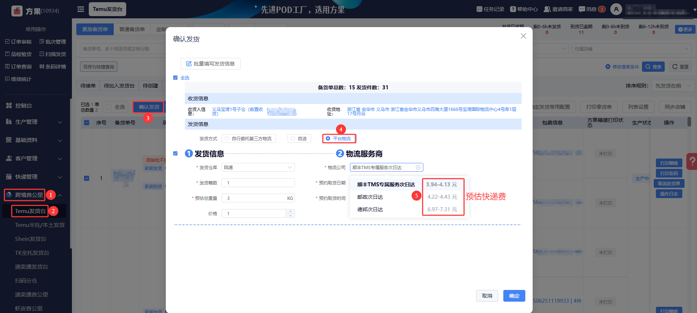Image resolution: width=697 pixels, height=313 pixels.
Task: Open 条码详情 in sidebar shortcuts
Action: [53, 67]
